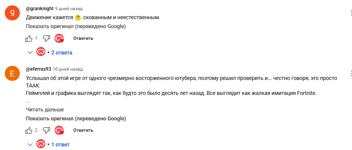Open the orange 'g' avatar of @granknight
This screenshot has height=150, width=352.
point(12,13)
